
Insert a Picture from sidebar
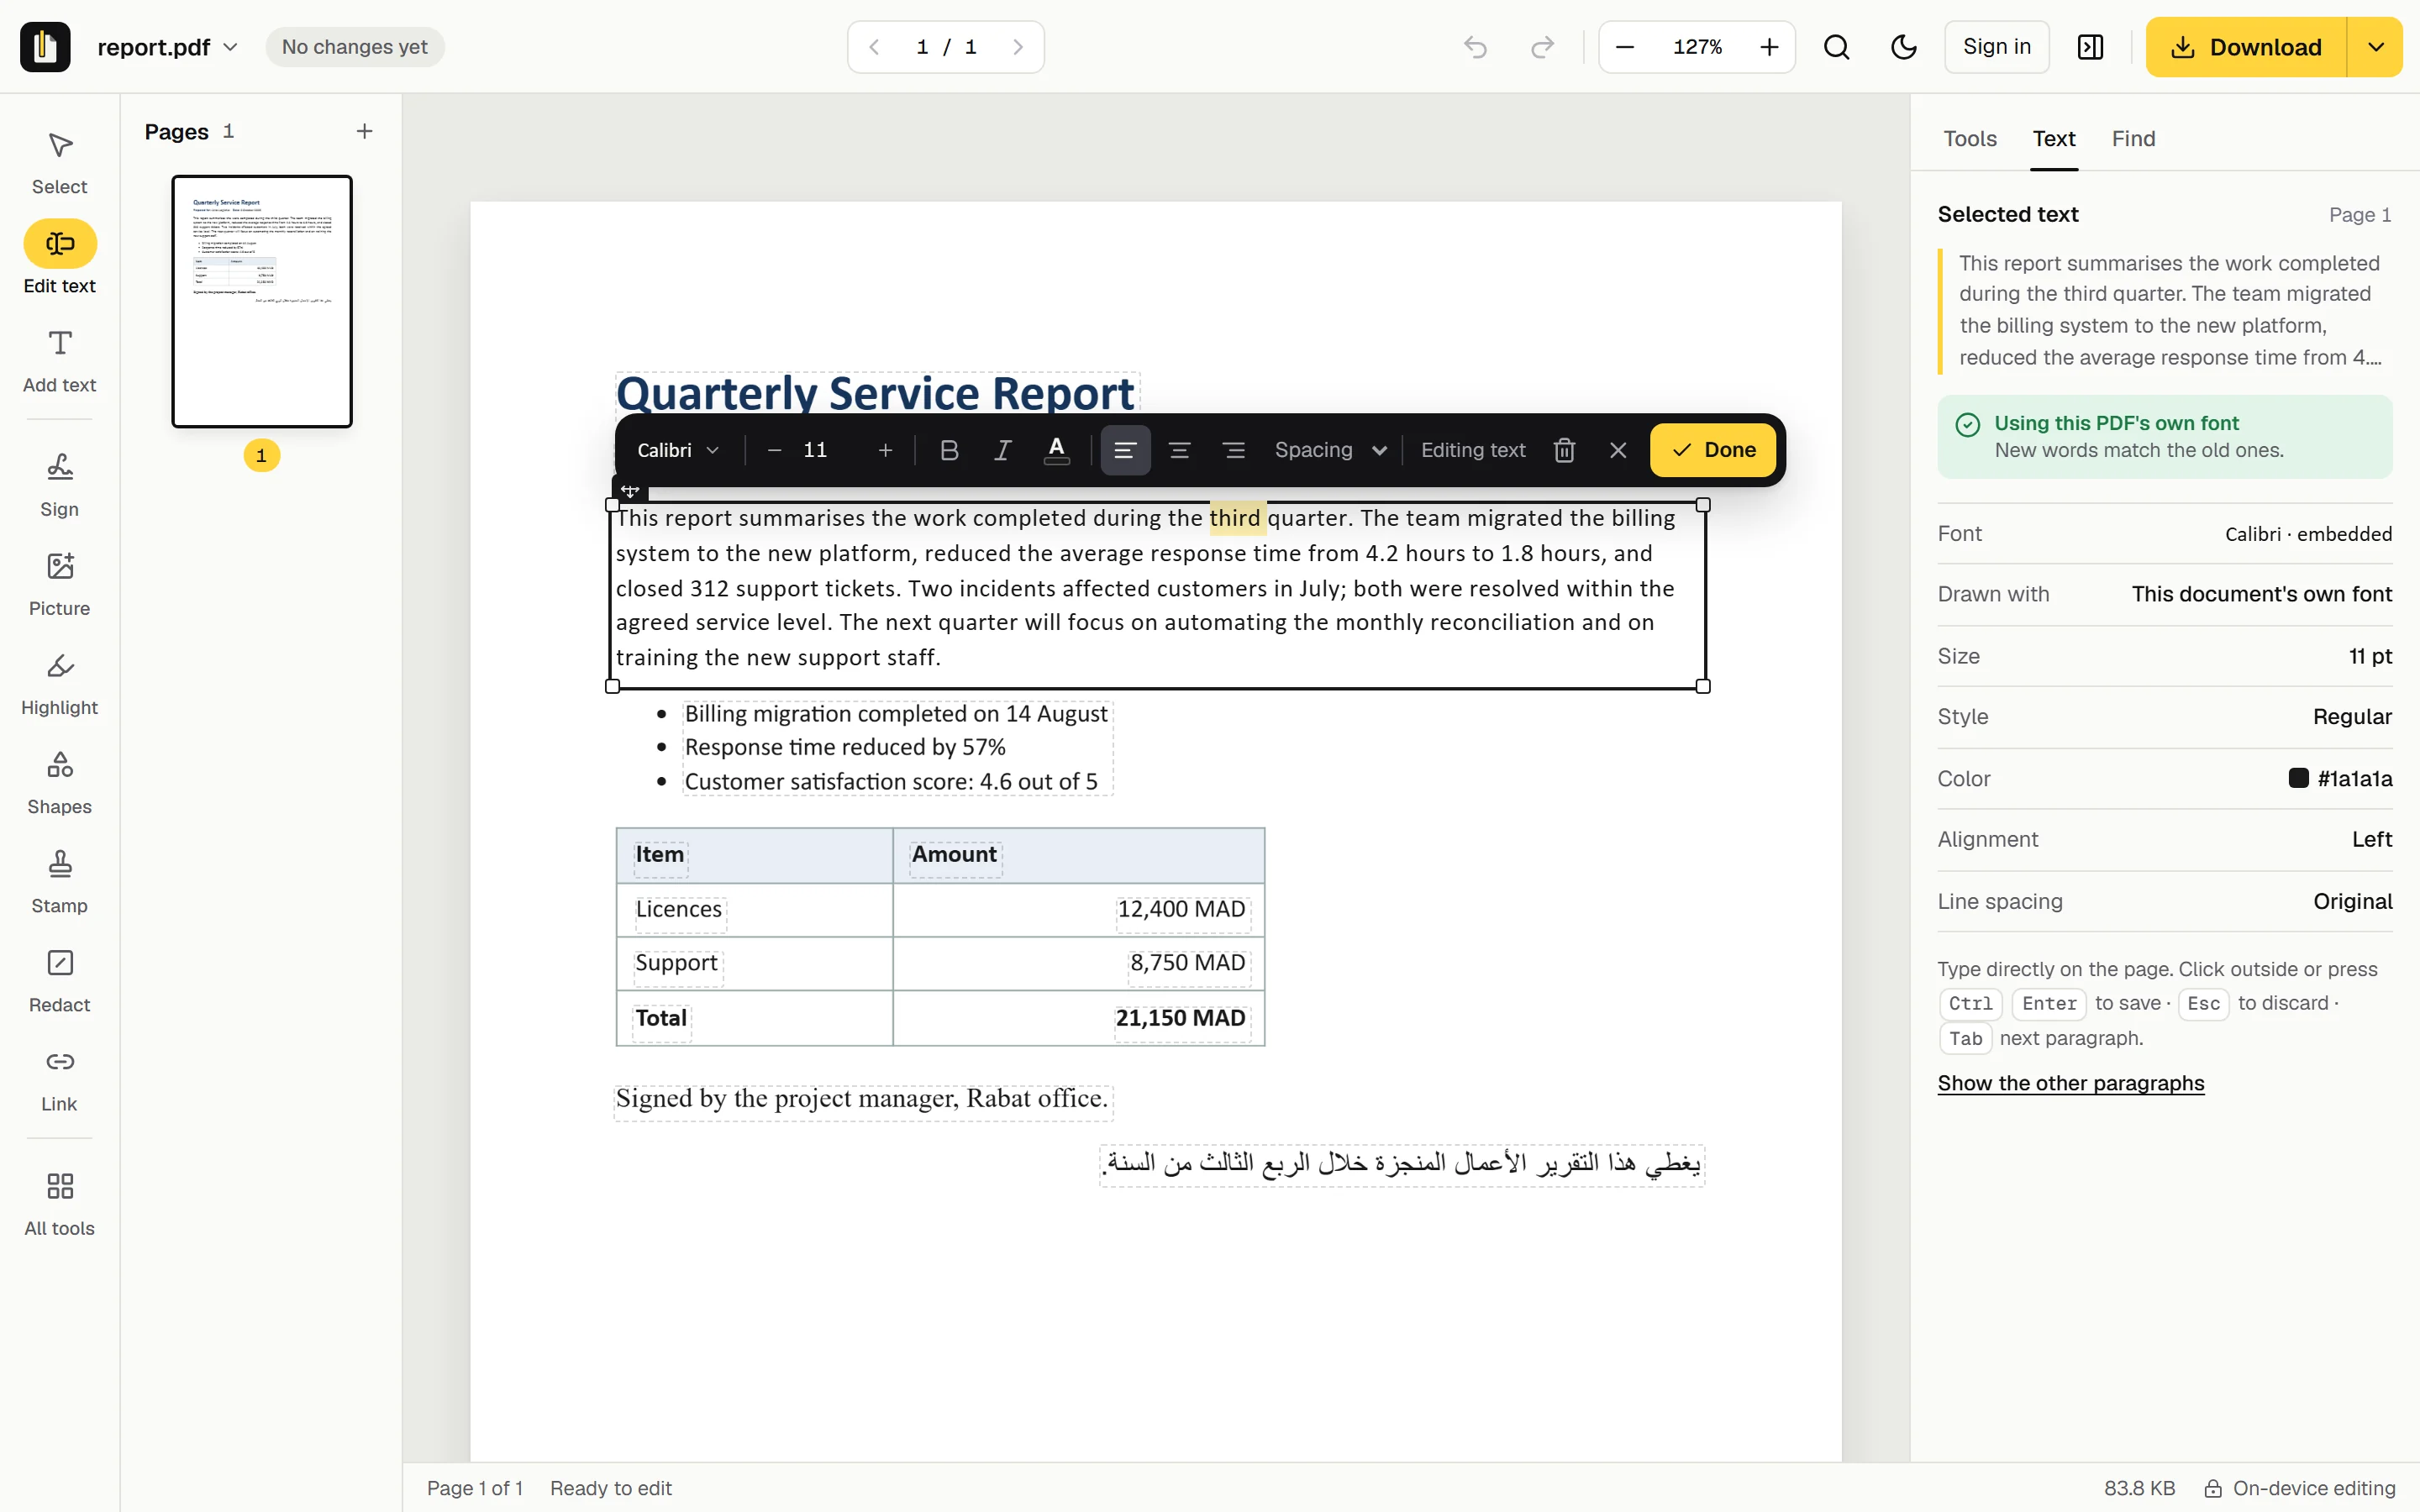point(59,585)
